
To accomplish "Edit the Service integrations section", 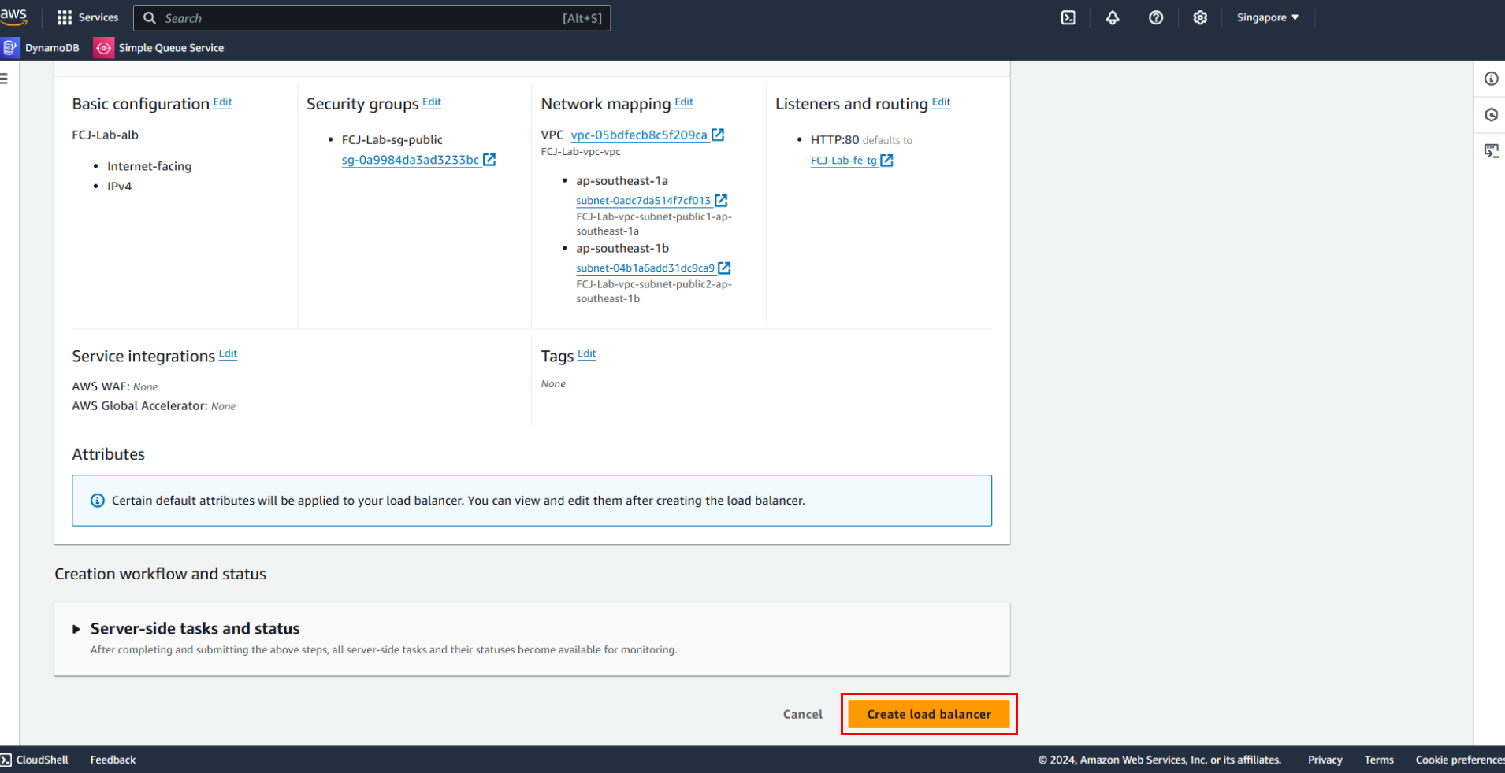I will [x=228, y=354].
